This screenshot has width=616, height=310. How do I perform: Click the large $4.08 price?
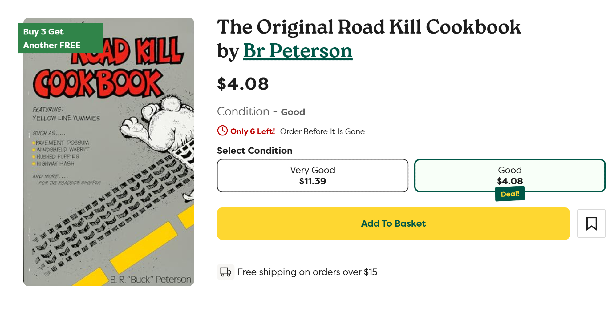(243, 84)
